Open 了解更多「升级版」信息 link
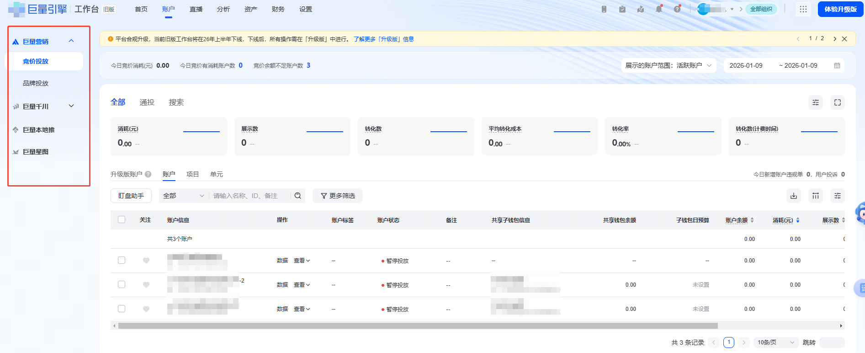 click(384, 39)
